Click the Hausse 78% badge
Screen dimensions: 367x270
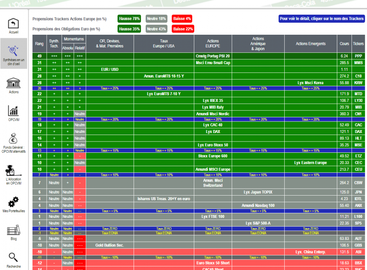(x=129, y=19)
